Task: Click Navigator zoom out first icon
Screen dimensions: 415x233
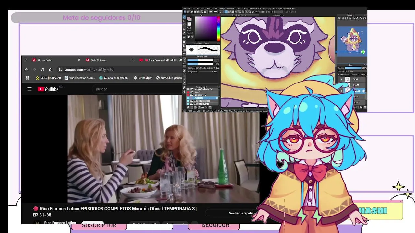Action: [x=339, y=18]
